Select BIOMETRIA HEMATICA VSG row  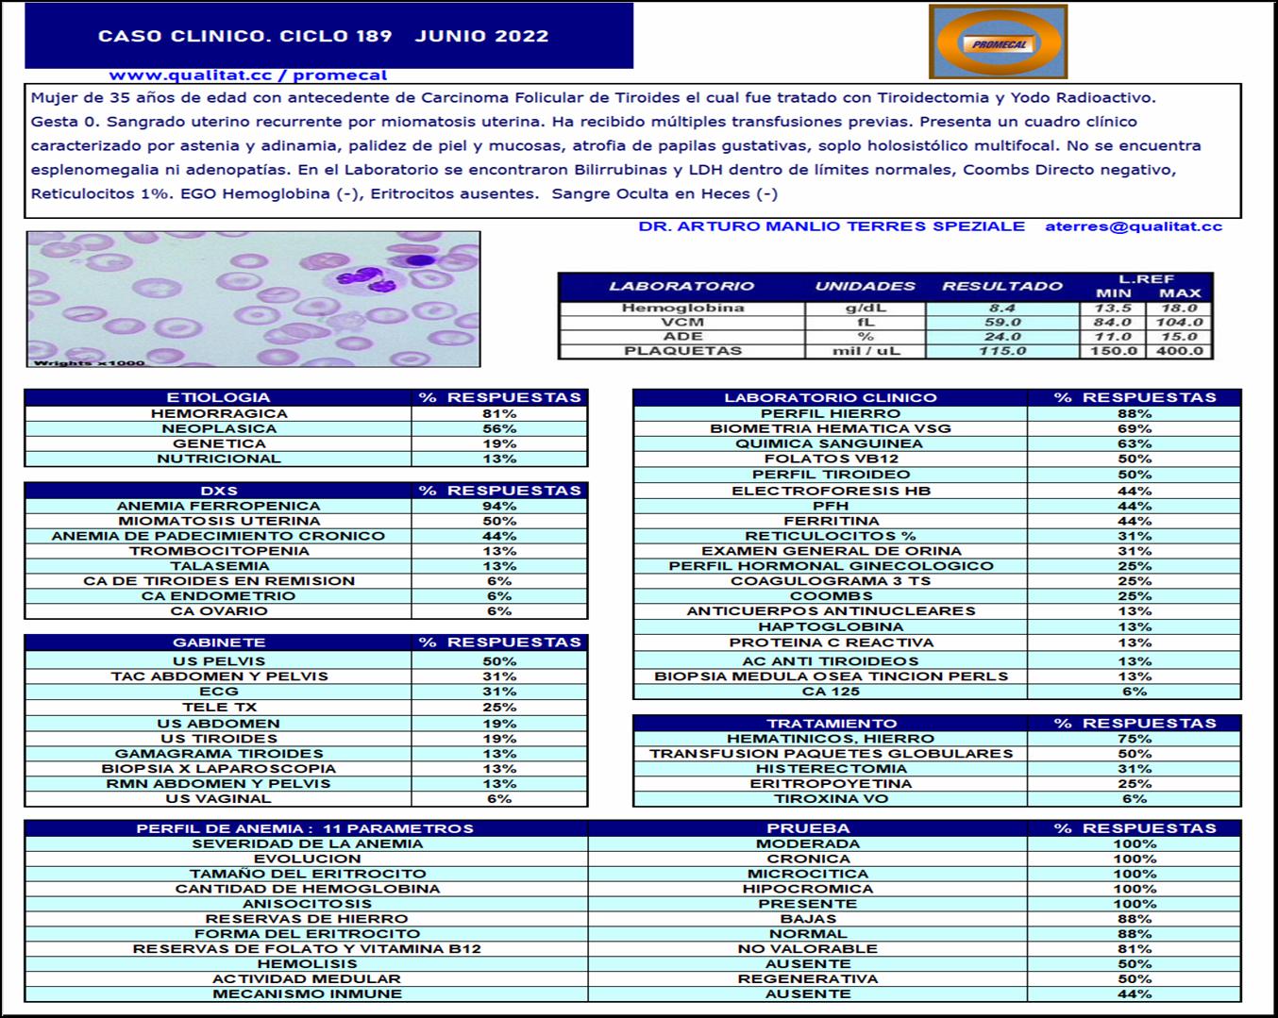tap(937, 428)
